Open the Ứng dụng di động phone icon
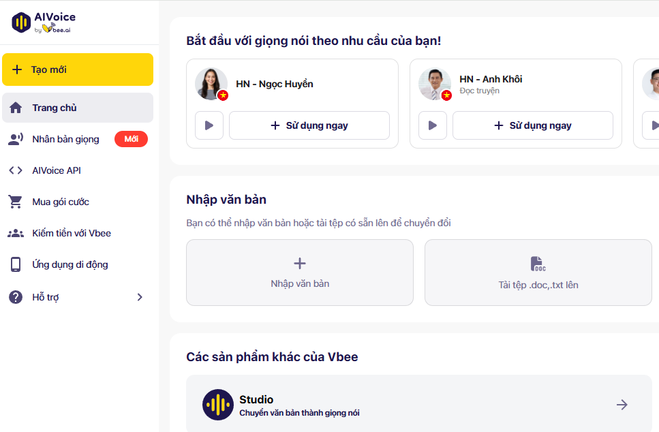The image size is (659, 432). point(15,264)
